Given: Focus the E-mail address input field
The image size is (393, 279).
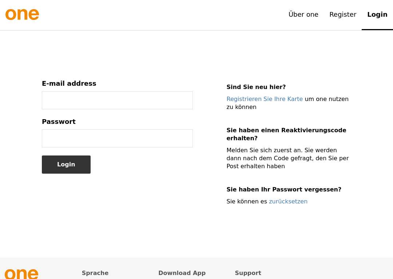Looking at the screenshot, I should [x=117, y=100].
